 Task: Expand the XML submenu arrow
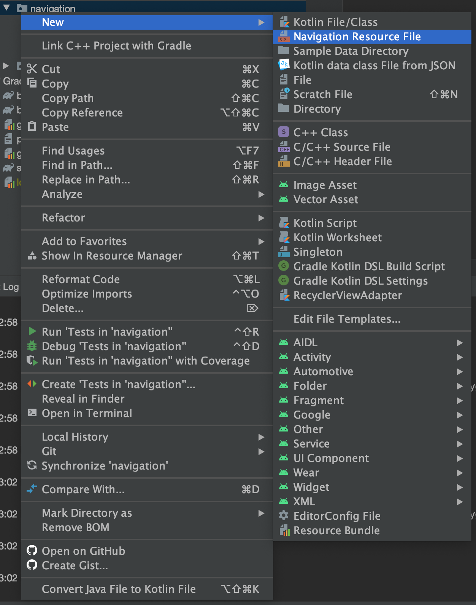click(x=460, y=502)
